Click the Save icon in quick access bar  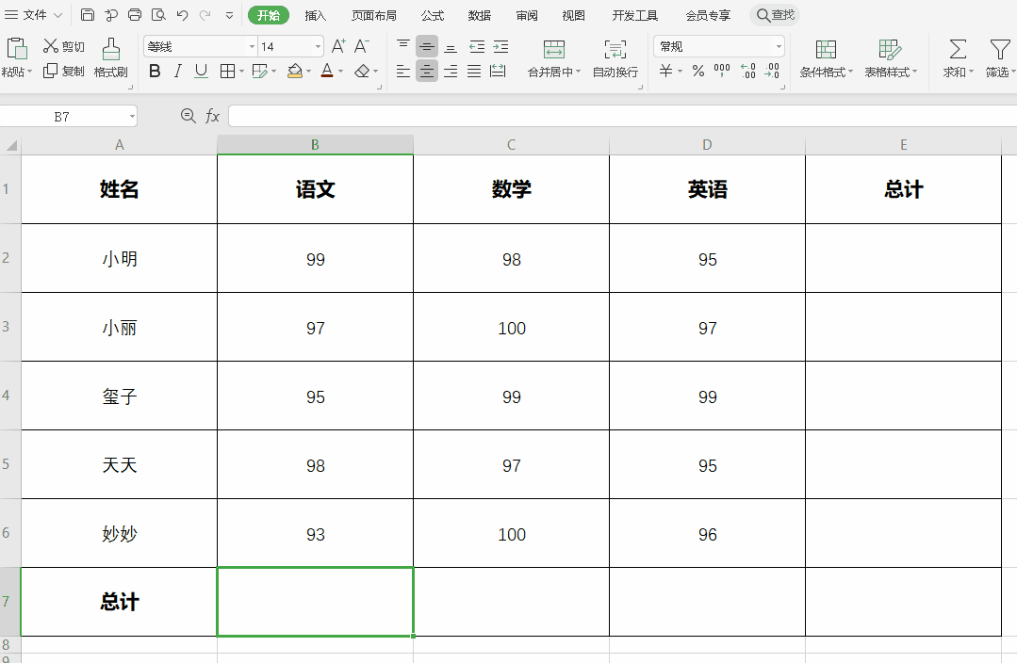point(88,15)
